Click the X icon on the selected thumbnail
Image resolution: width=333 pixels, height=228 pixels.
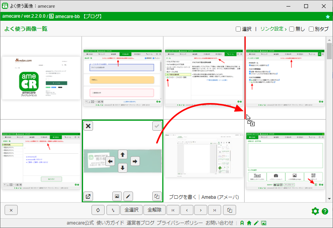pos(88,126)
